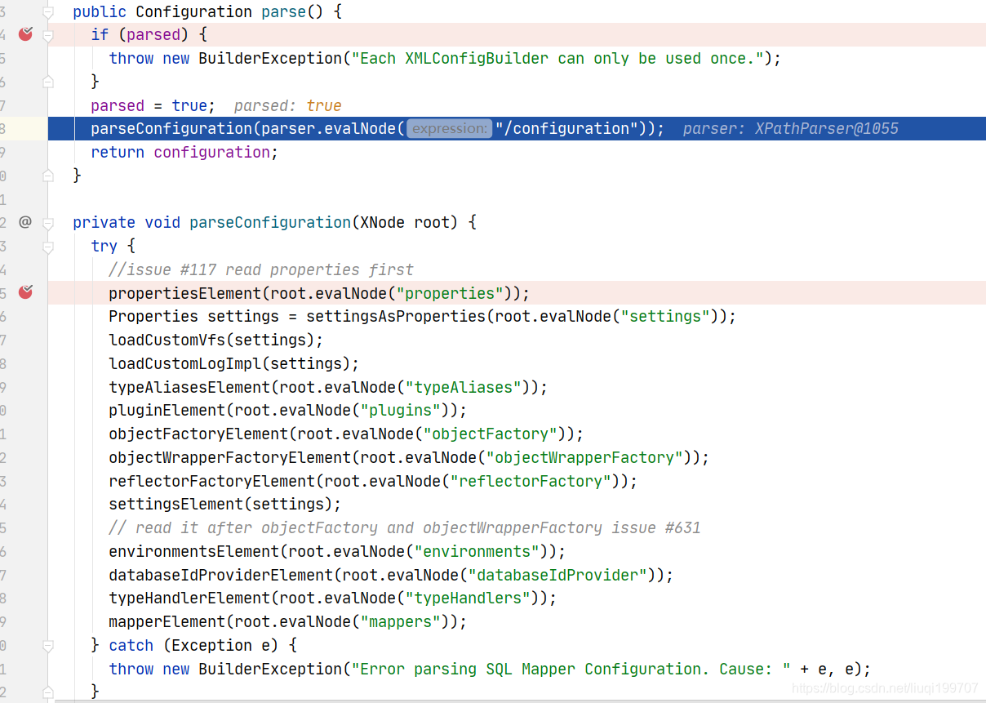Image resolution: width=986 pixels, height=703 pixels.
Task: Click fold-end marker closing parse() method
Action: tap(47, 176)
